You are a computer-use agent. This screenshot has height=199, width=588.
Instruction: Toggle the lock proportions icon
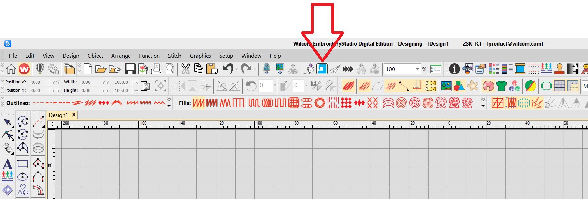pos(146,86)
